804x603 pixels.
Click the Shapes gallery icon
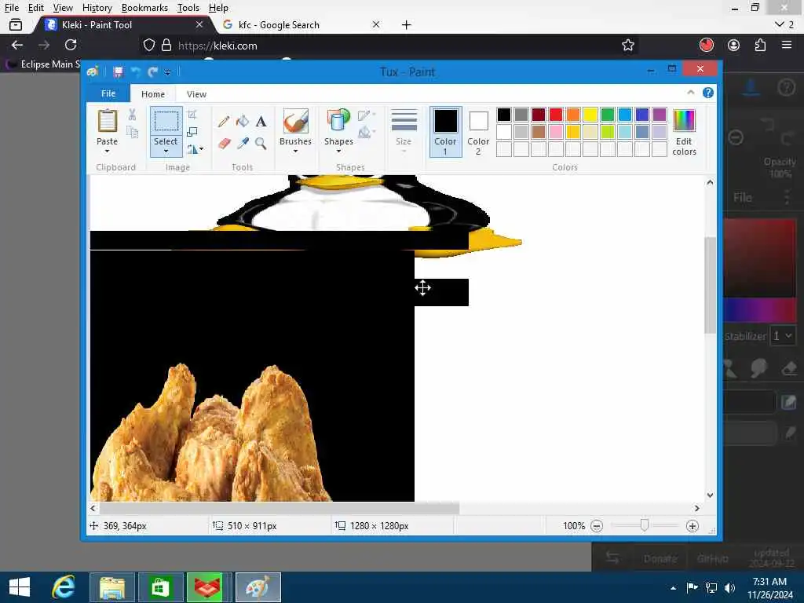338,122
